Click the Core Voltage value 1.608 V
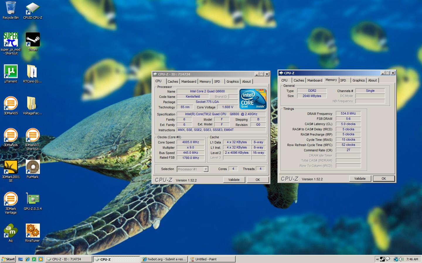This screenshot has height=263, width=422. pyautogui.click(x=227, y=107)
